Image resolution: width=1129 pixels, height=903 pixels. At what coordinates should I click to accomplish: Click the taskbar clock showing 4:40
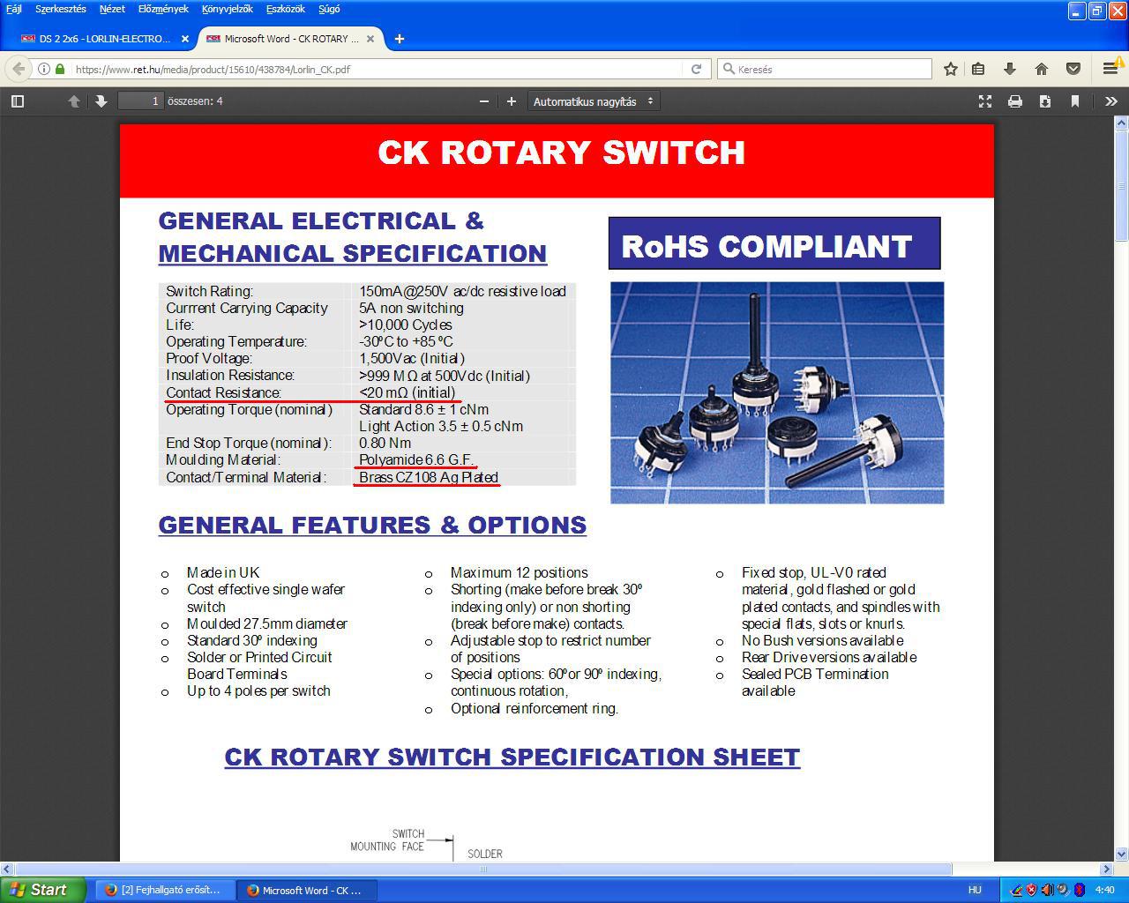pos(1104,890)
